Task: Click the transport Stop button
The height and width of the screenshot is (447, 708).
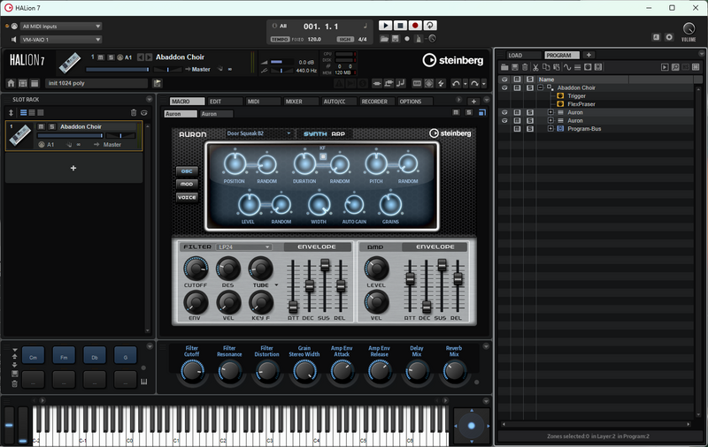Action: 400,26
